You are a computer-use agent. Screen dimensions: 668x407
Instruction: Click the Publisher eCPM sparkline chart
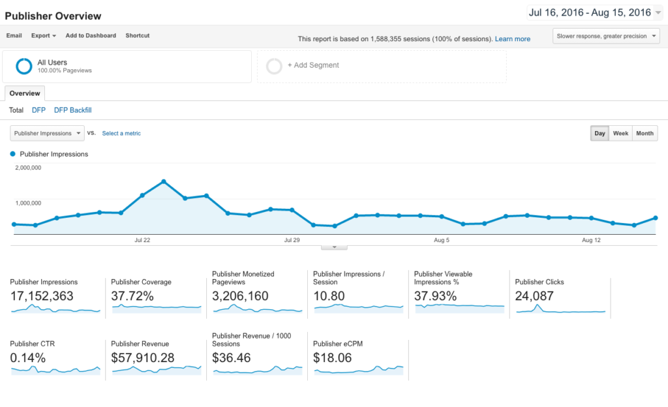[x=359, y=370]
